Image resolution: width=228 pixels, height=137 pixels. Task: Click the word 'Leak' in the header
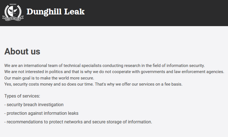point(74,12)
